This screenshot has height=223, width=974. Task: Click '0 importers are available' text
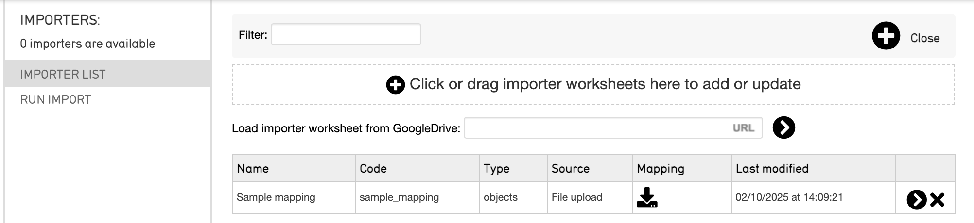(87, 44)
